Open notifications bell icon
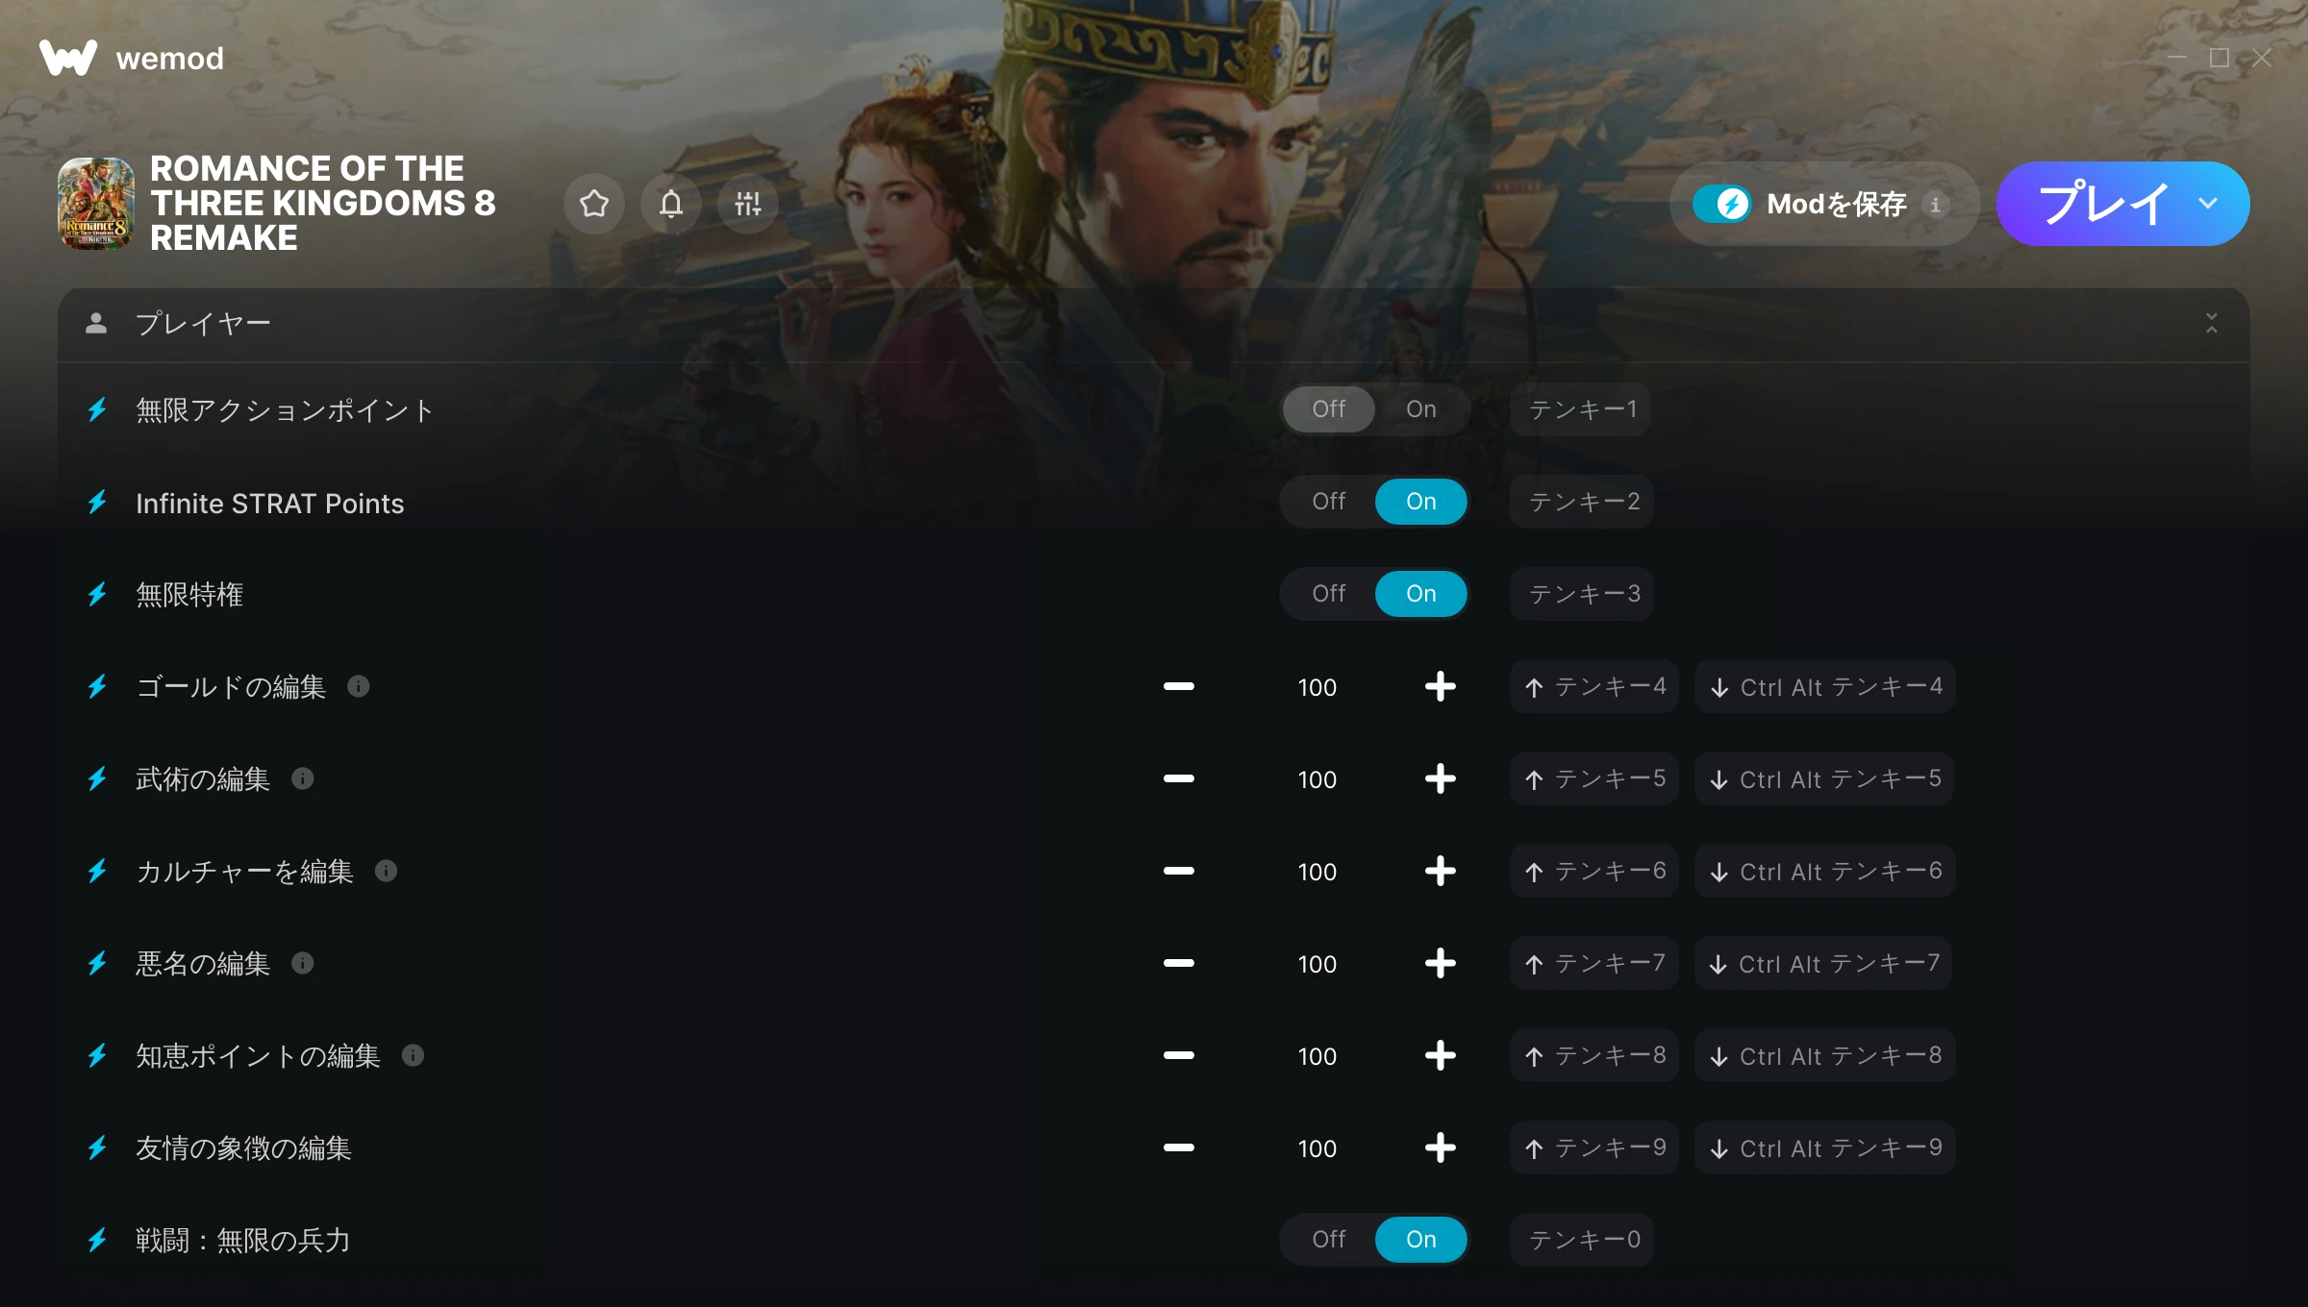Viewport: 2308px width, 1307px height. 671,204
